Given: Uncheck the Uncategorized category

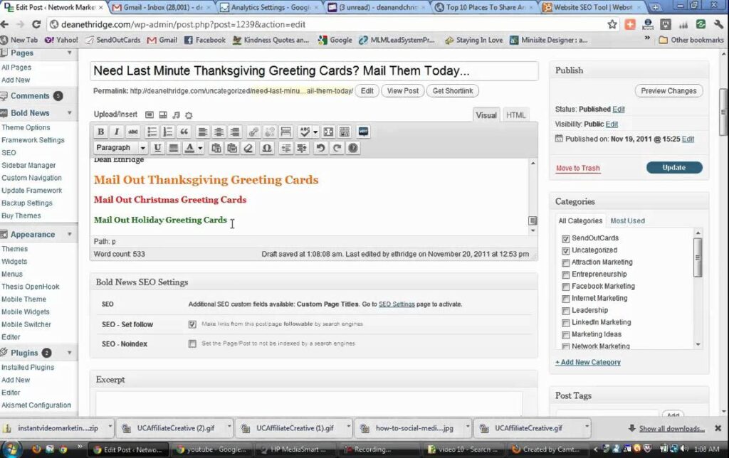Looking at the screenshot, I should [x=566, y=251].
